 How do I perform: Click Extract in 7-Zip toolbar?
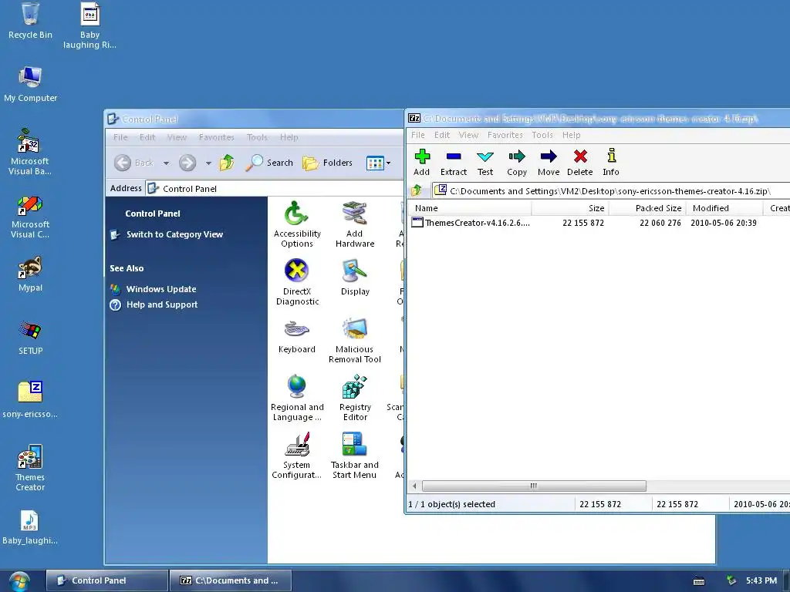pos(454,162)
